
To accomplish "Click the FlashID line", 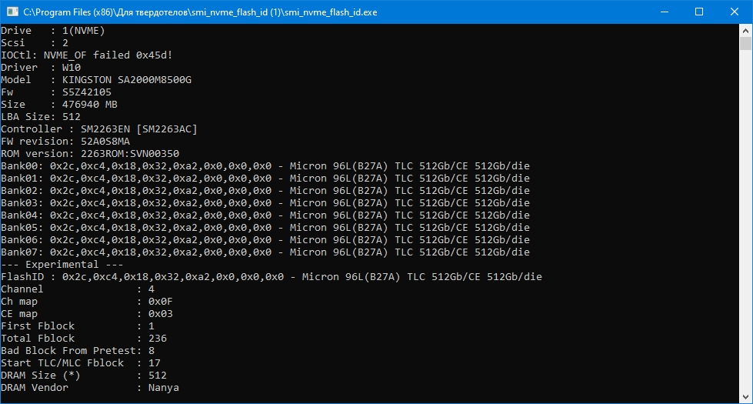I will [272, 277].
